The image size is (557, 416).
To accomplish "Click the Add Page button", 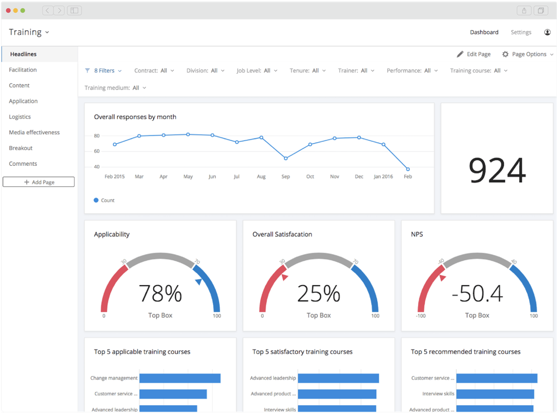I will tap(38, 182).
